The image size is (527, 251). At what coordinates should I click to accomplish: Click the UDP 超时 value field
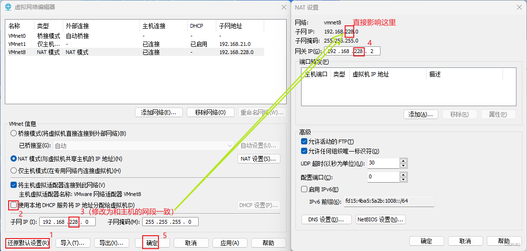pos(383,163)
